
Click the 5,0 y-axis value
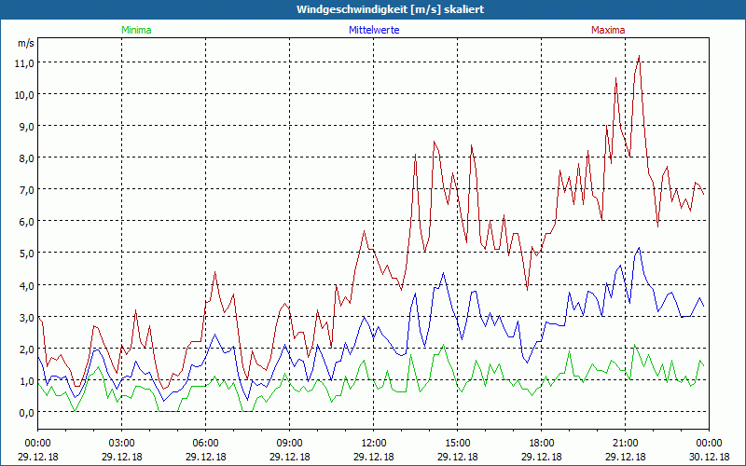point(27,254)
